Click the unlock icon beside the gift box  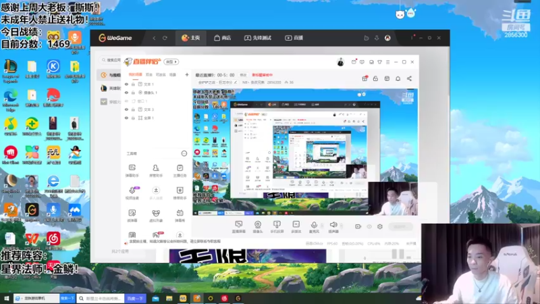pos(376,78)
